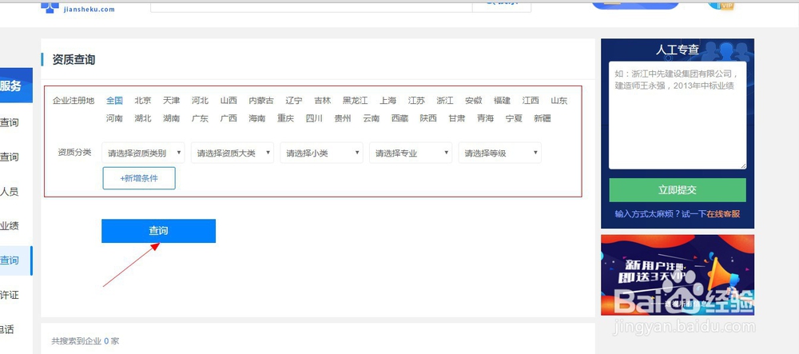799x354 pixels.
Task: Select 黑龙江 region filter
Action: (356, 101)
